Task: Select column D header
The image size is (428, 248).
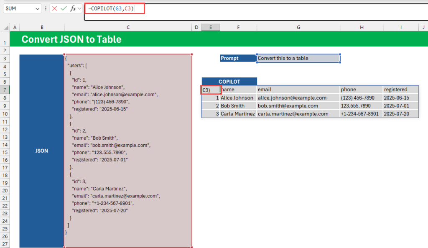Action: 196,27
